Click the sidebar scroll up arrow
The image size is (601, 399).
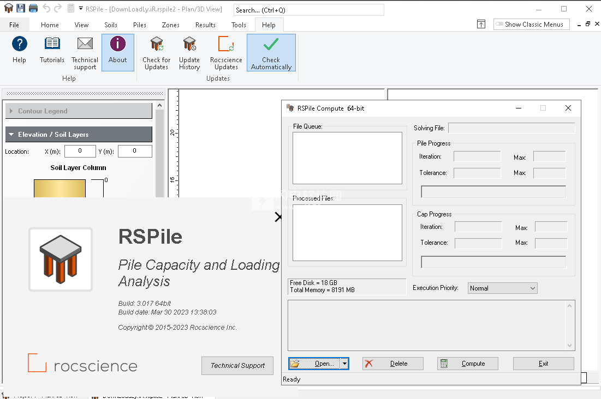coord(160,105)
